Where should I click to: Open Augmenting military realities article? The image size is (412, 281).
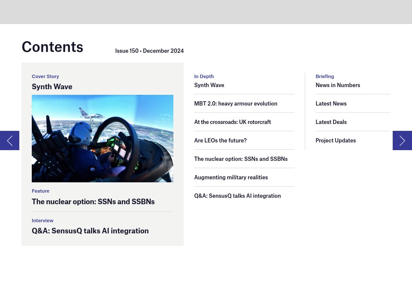[231, 177]
